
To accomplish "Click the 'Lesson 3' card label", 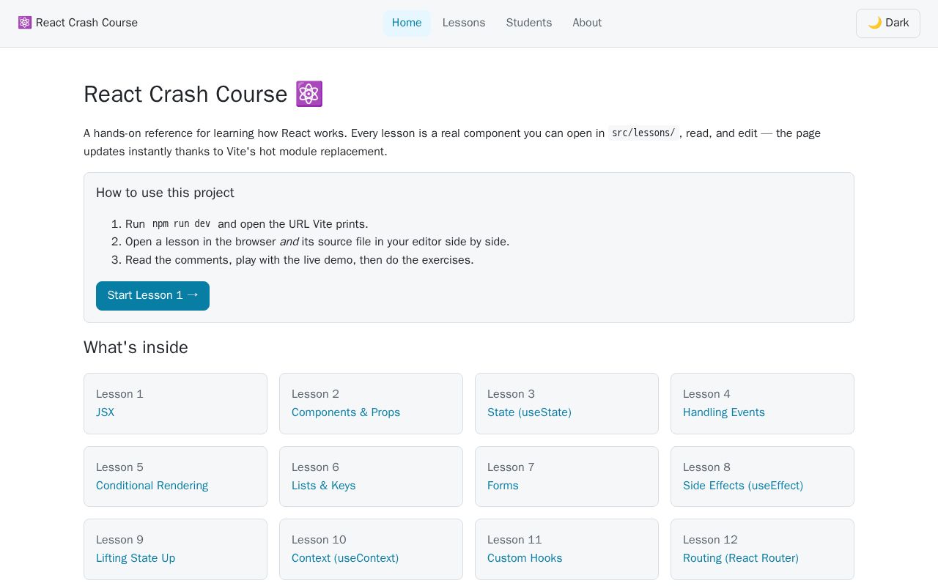I will point(511,394).
